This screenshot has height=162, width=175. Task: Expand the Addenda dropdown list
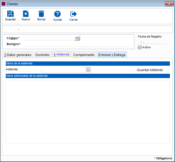point(88,70)
